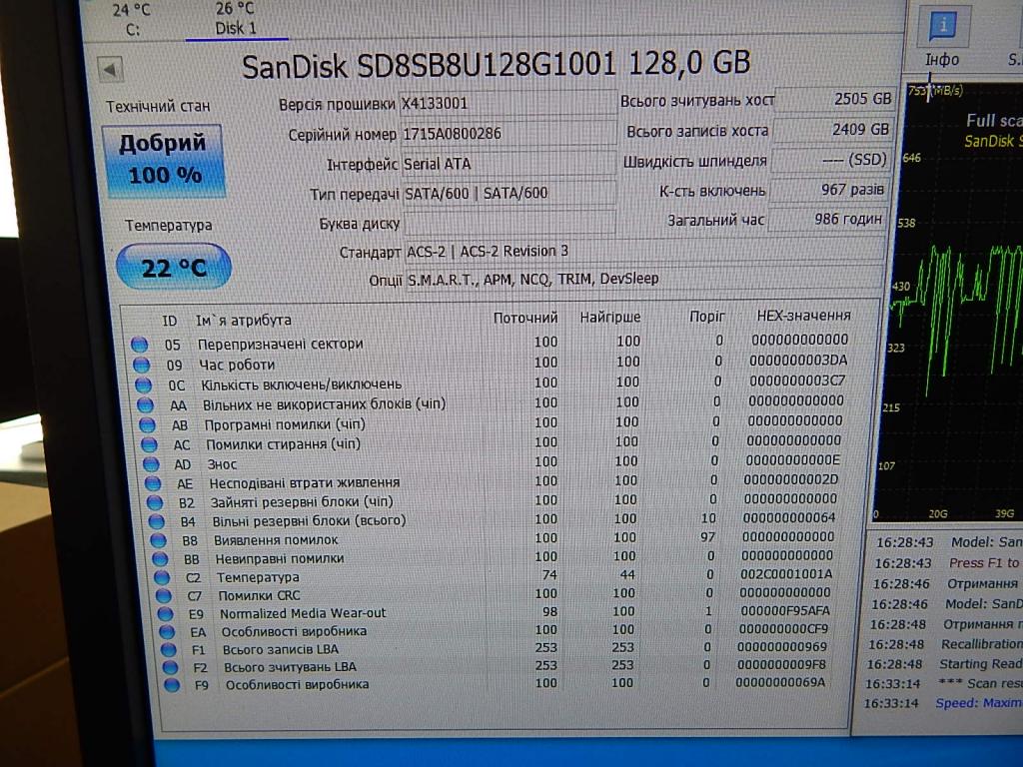Screen dimensions: 1023x767
Task: Click log entry 16:28:48 Recallibration
Action: (945, 644)
